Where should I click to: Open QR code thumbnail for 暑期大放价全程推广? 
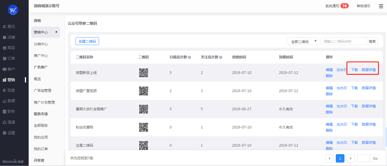[x=144, y=109]
